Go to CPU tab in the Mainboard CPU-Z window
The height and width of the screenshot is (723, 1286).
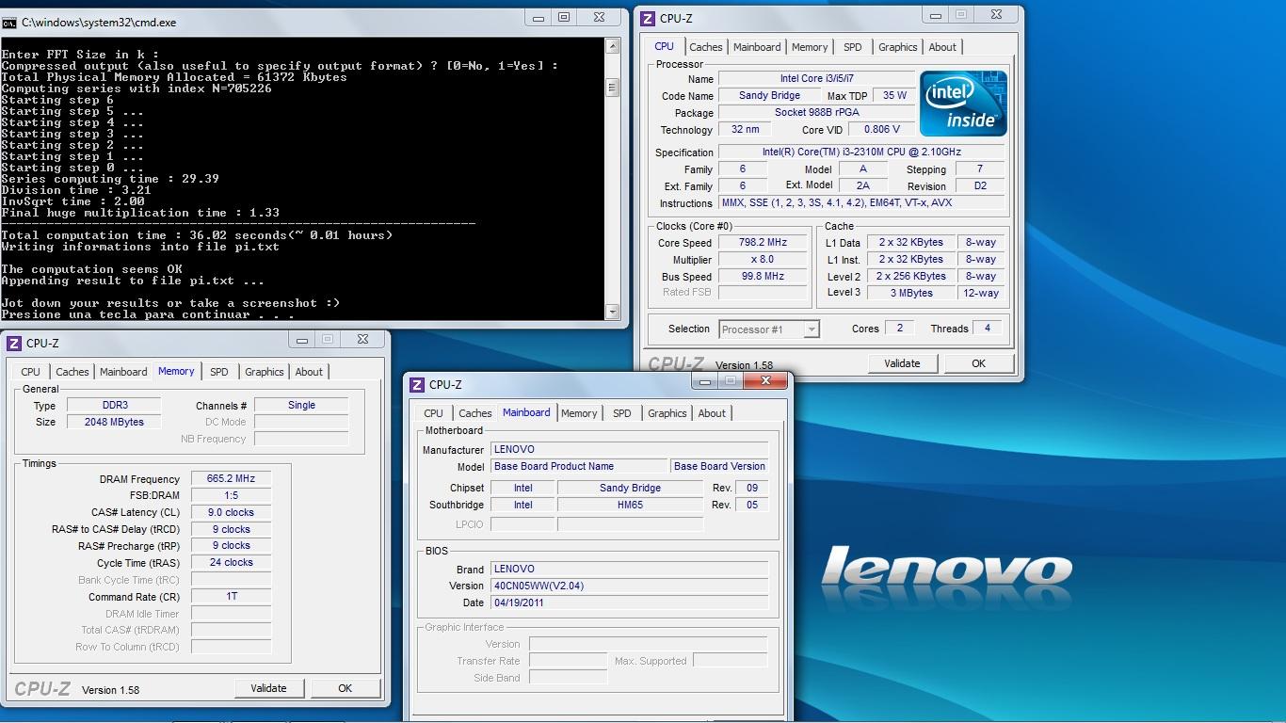click(x=434, y=413)
